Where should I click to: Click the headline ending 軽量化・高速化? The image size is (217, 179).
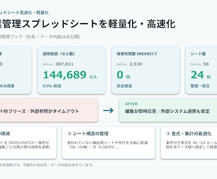[88, 24]
